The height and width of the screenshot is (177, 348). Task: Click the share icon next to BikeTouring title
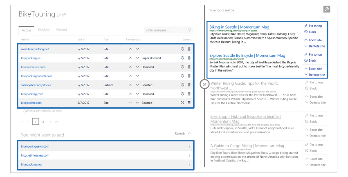65,15
